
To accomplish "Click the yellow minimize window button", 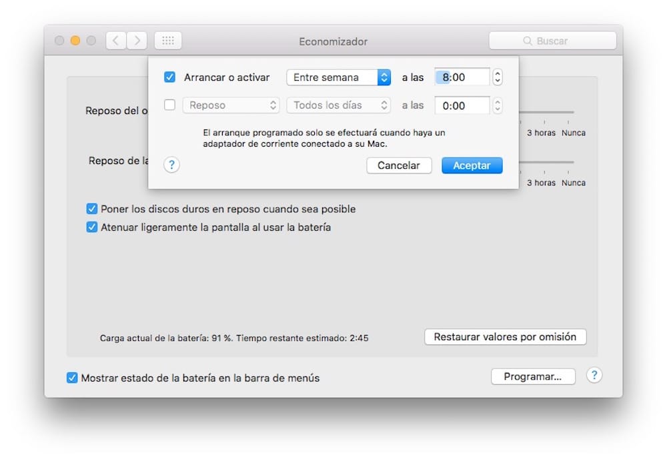I will tap(75, 41).
